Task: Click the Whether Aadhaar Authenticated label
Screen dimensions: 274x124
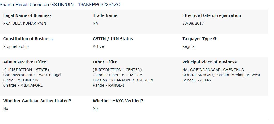Action: coord(37,101)
